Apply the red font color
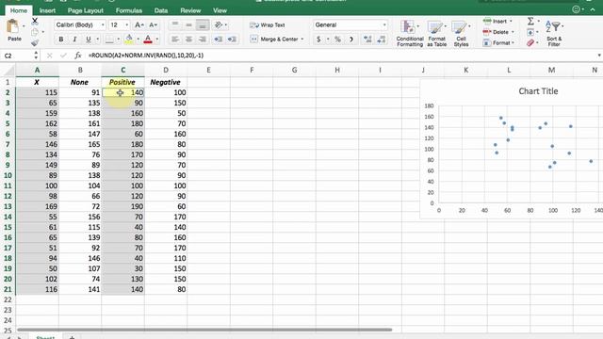This screenshot has width=603, height=339. [148, 40]
